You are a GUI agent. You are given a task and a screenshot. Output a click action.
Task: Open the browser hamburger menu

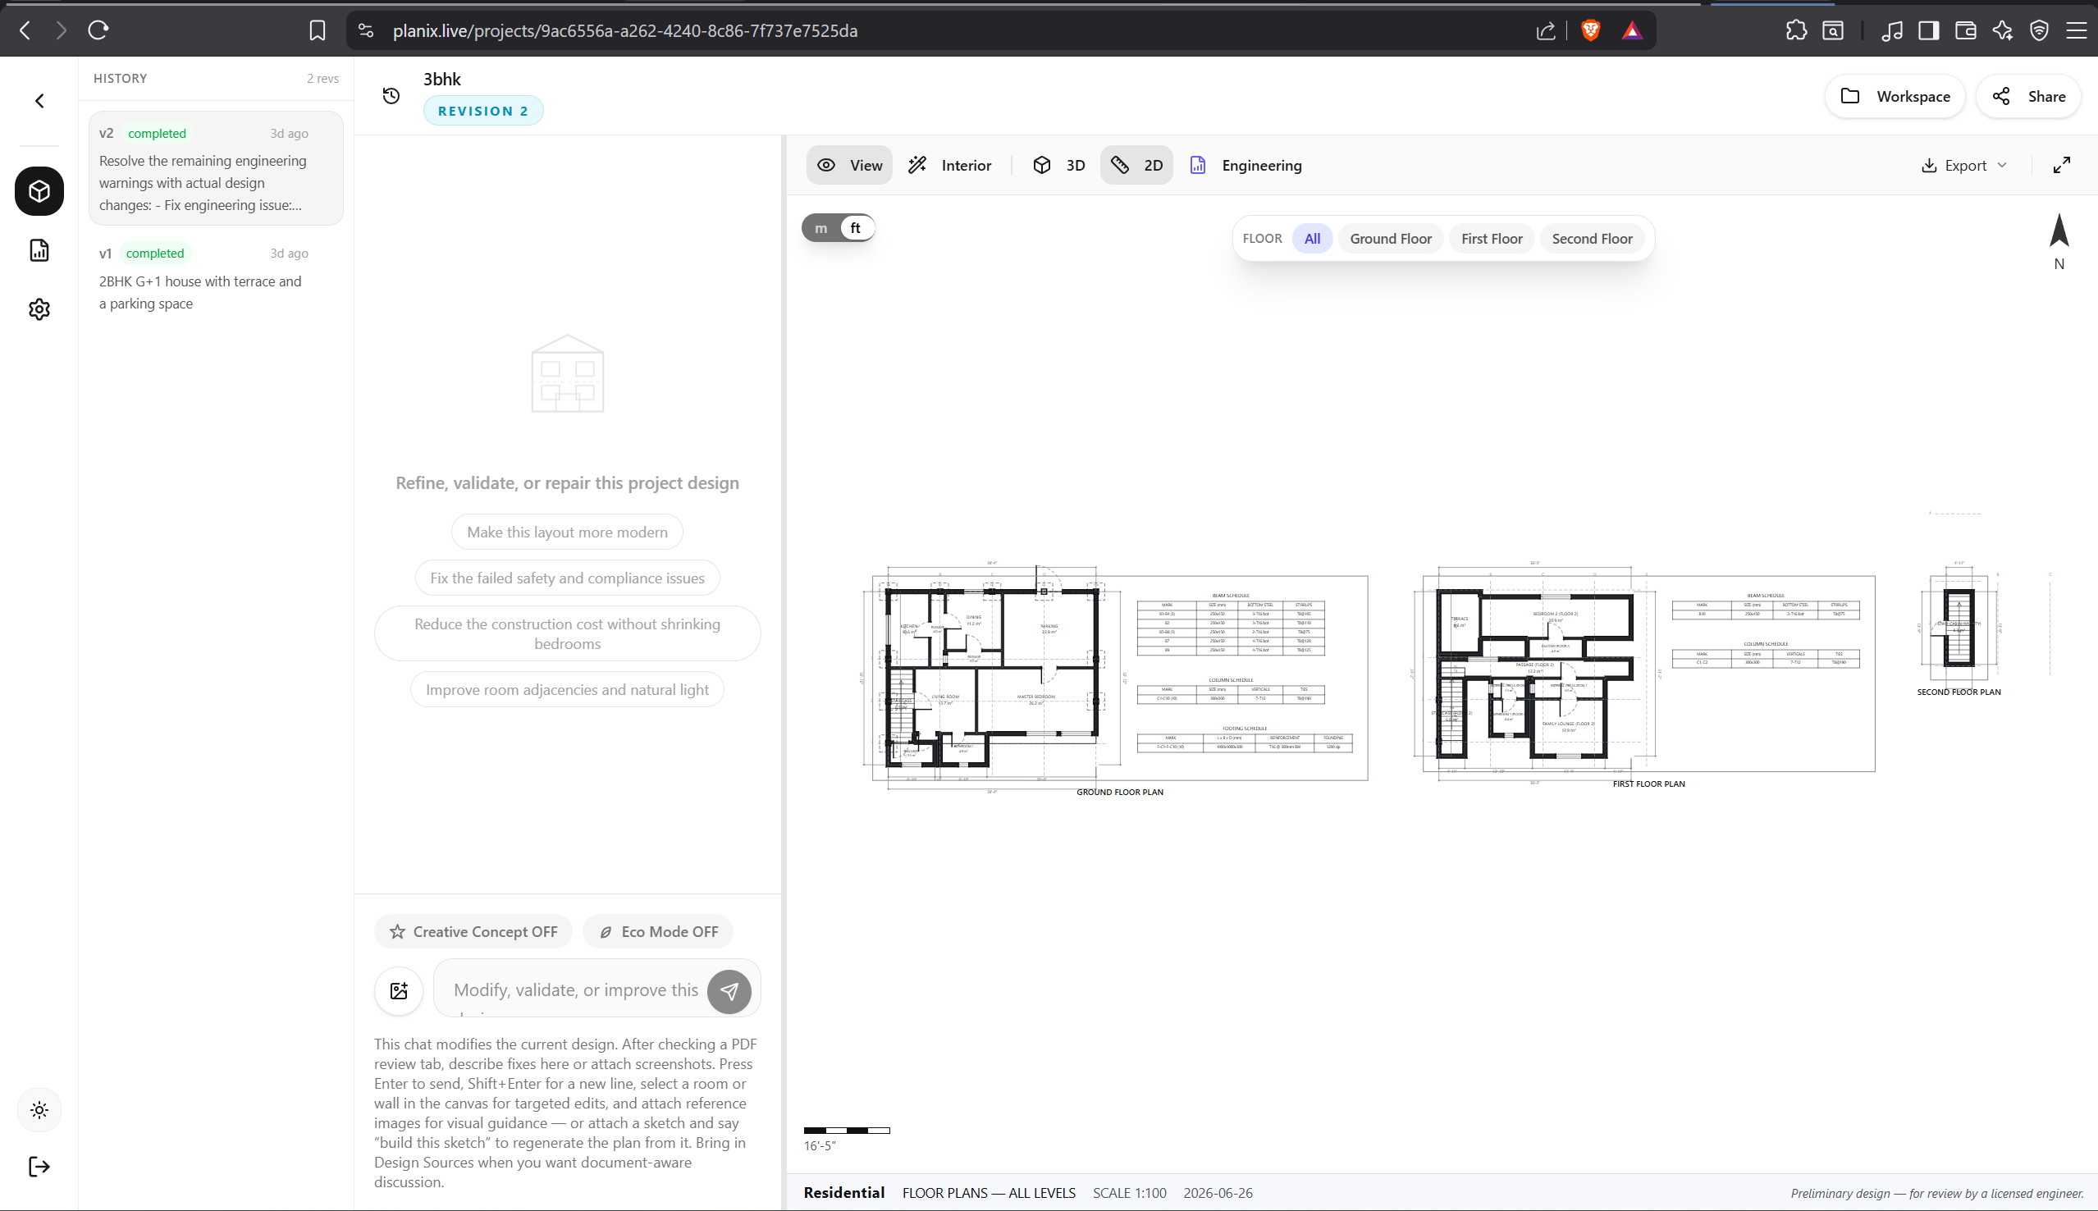tap(2077, 31)
